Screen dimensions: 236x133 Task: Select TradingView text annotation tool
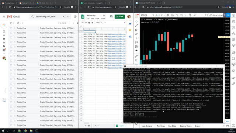click(x=136, y=38)
